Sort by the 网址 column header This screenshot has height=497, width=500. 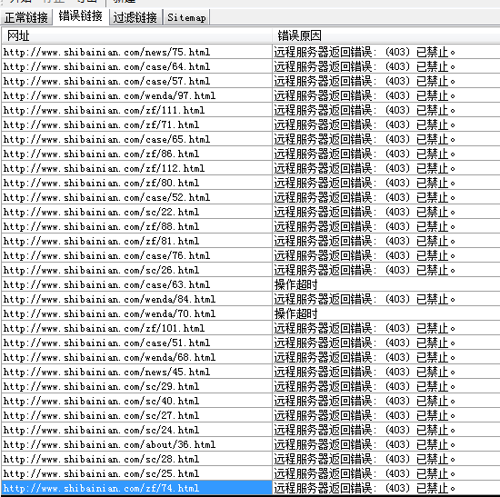click(137, 35)
